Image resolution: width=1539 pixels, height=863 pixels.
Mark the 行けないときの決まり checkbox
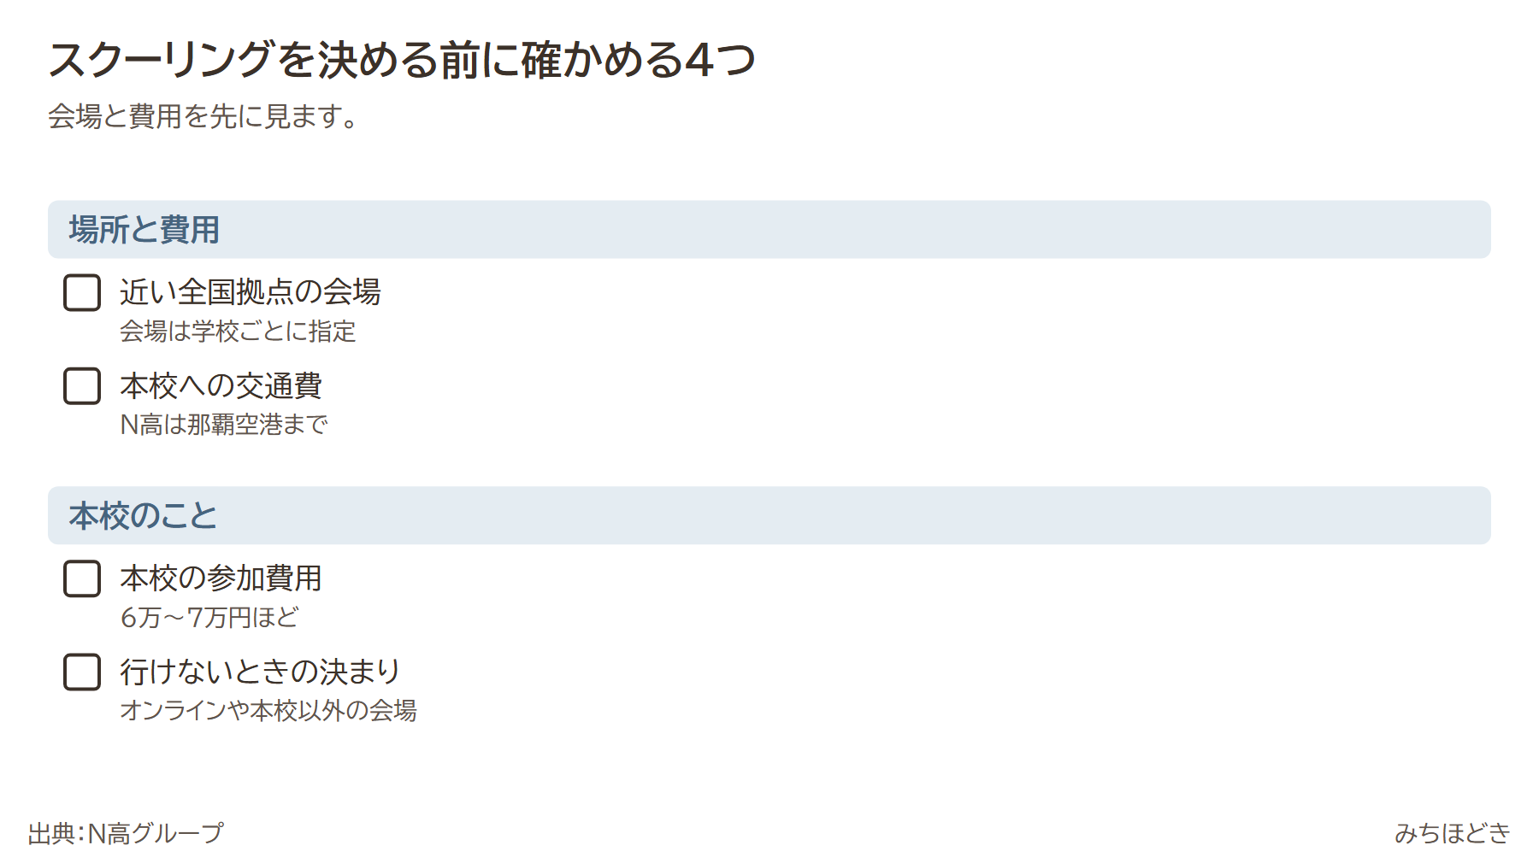[82, 672]
